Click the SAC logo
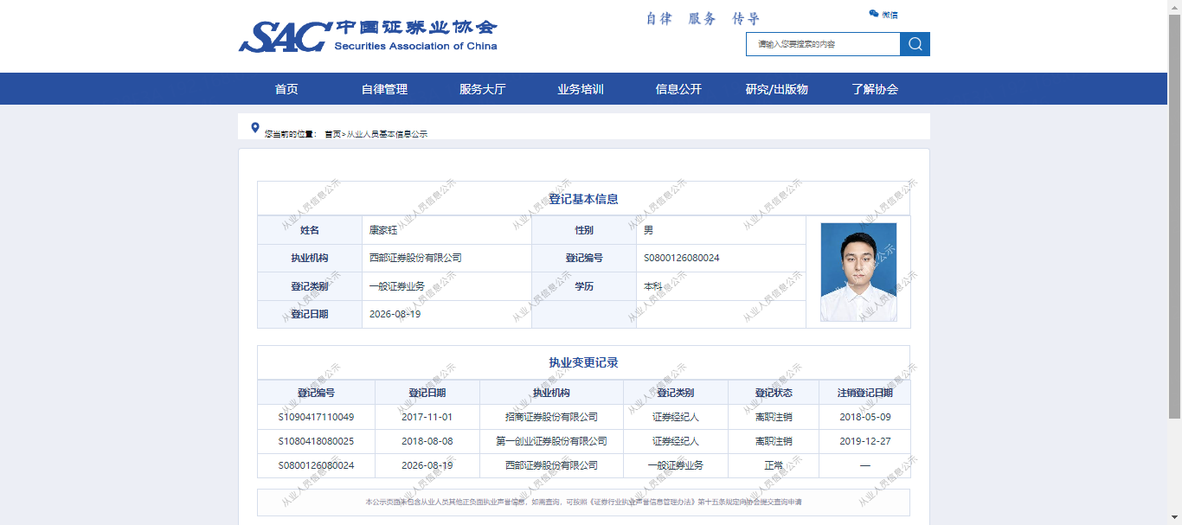 [x=368, y=35]
